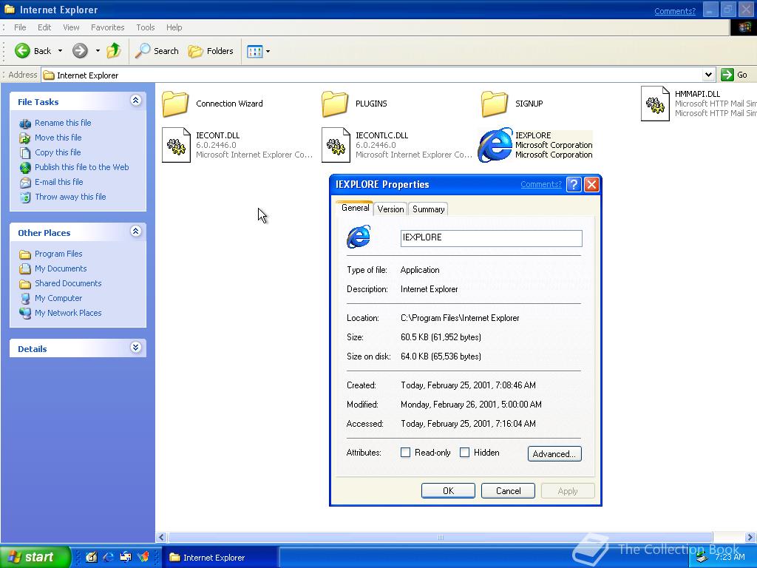Select the IECONTLC.DLL file icon
The image size is (757, 568).
[x=336, y=145]
